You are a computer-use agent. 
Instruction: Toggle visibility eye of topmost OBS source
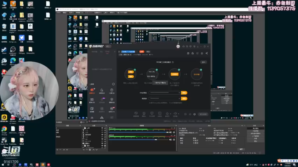102,128
